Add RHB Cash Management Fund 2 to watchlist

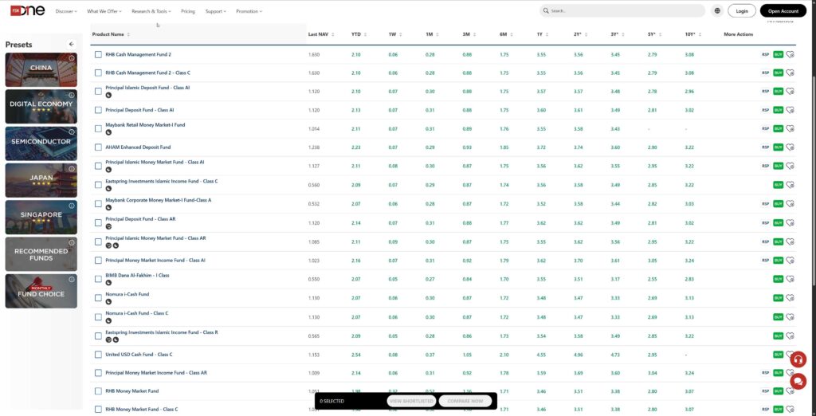click(790, 54)
